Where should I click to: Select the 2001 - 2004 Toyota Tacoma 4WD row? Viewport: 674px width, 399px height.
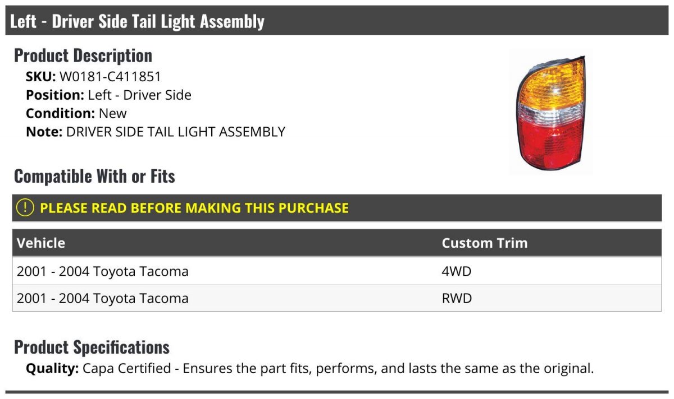[x=337, y=271]
